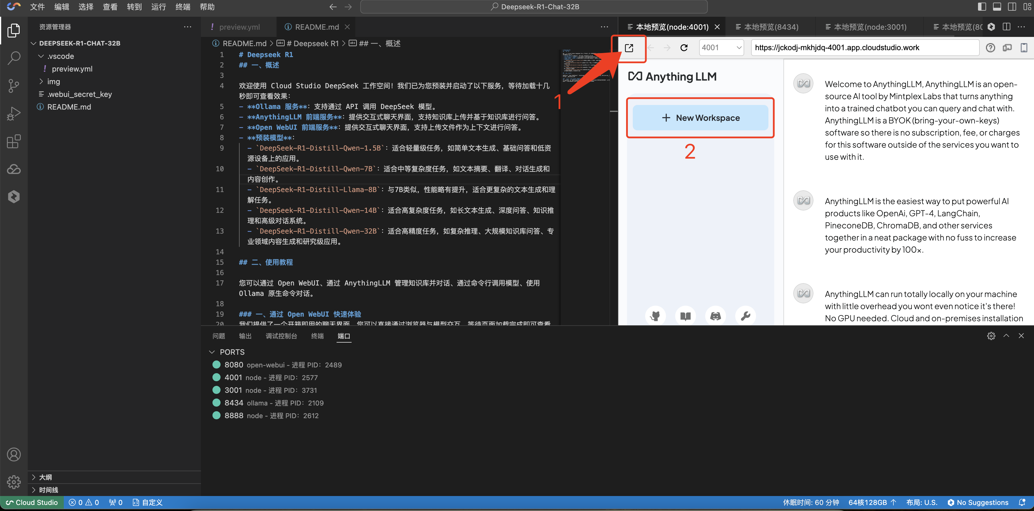
Task: Click the hexagon icon in preview tab bar
Action: point(991,27)
